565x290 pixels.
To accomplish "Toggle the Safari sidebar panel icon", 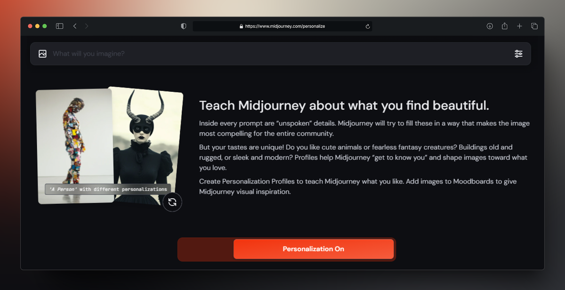I will click(x=60, y=26).
